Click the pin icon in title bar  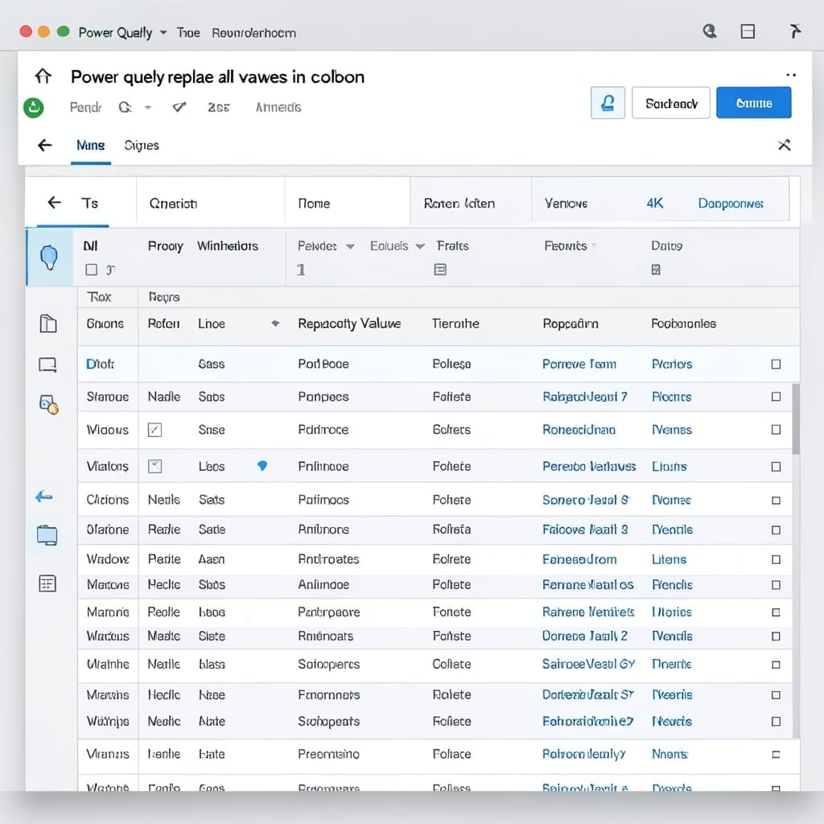pyautogui.click(x=794, y=31)
